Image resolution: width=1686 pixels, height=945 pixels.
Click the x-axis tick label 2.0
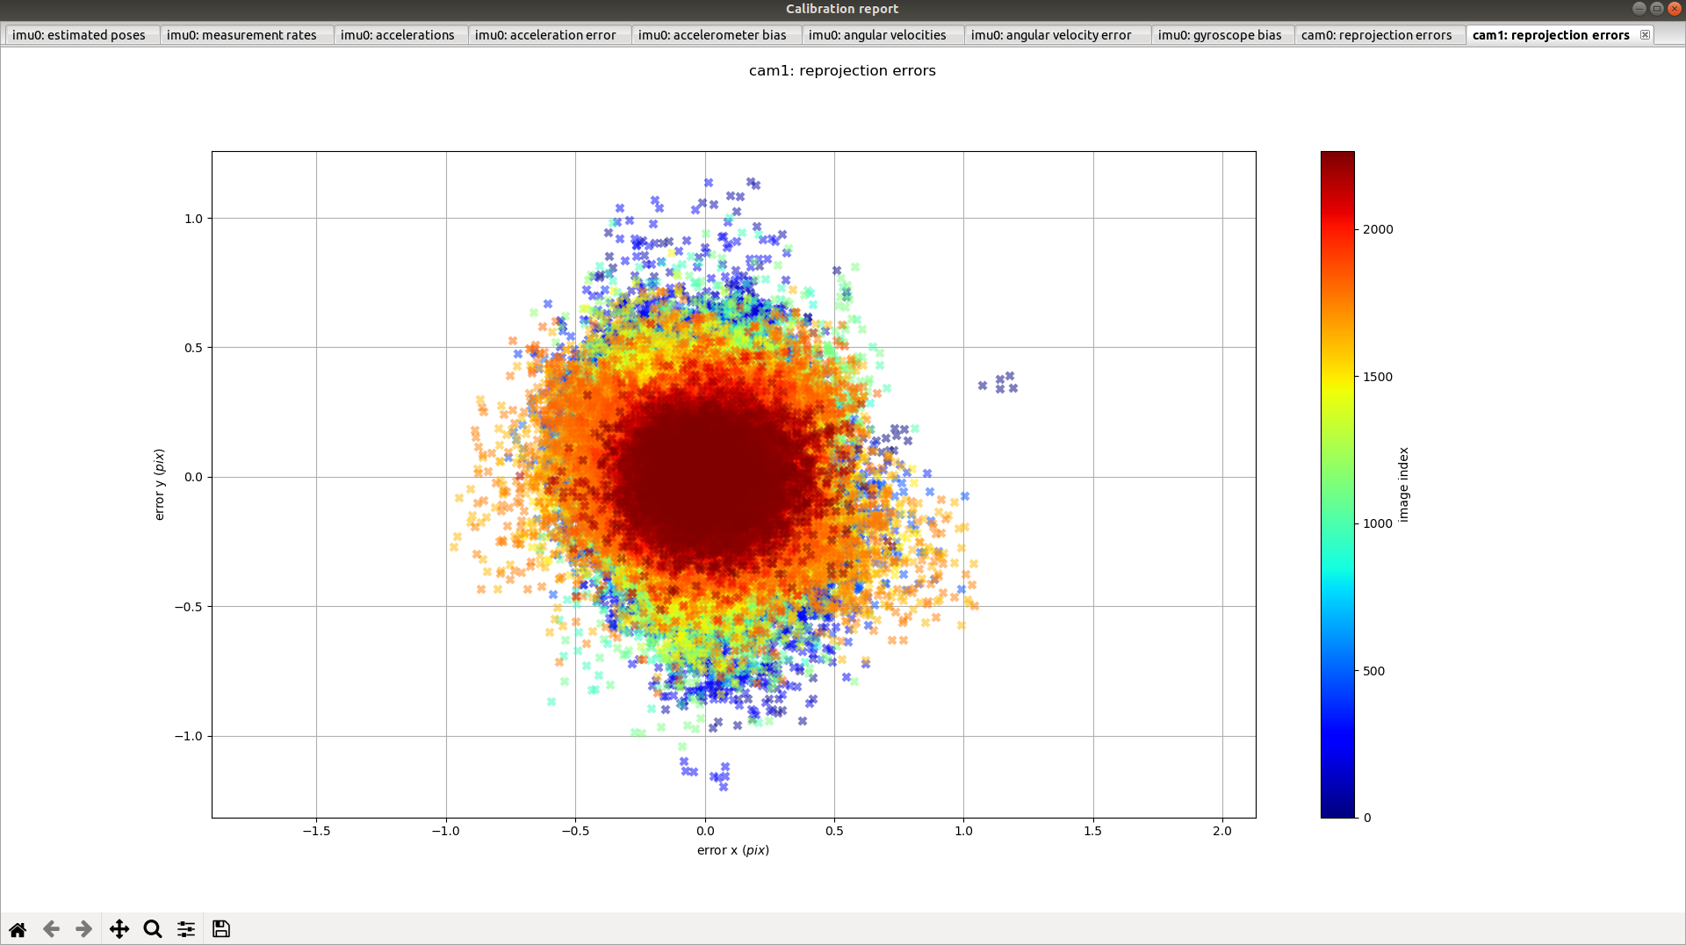(x=1222, y=831)
